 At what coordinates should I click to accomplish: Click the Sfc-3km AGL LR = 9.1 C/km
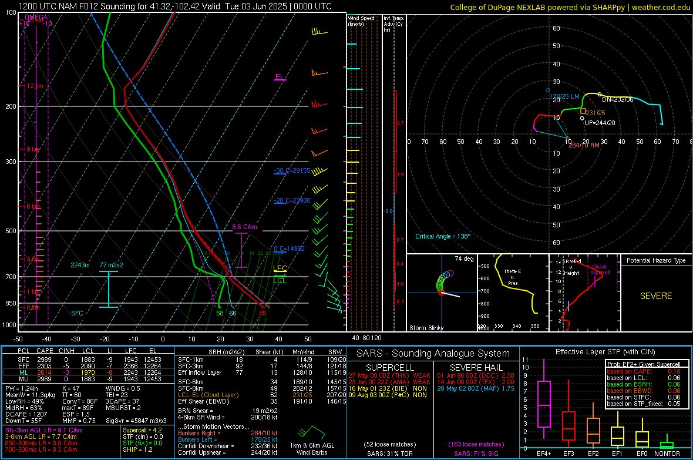pos(44,430)
